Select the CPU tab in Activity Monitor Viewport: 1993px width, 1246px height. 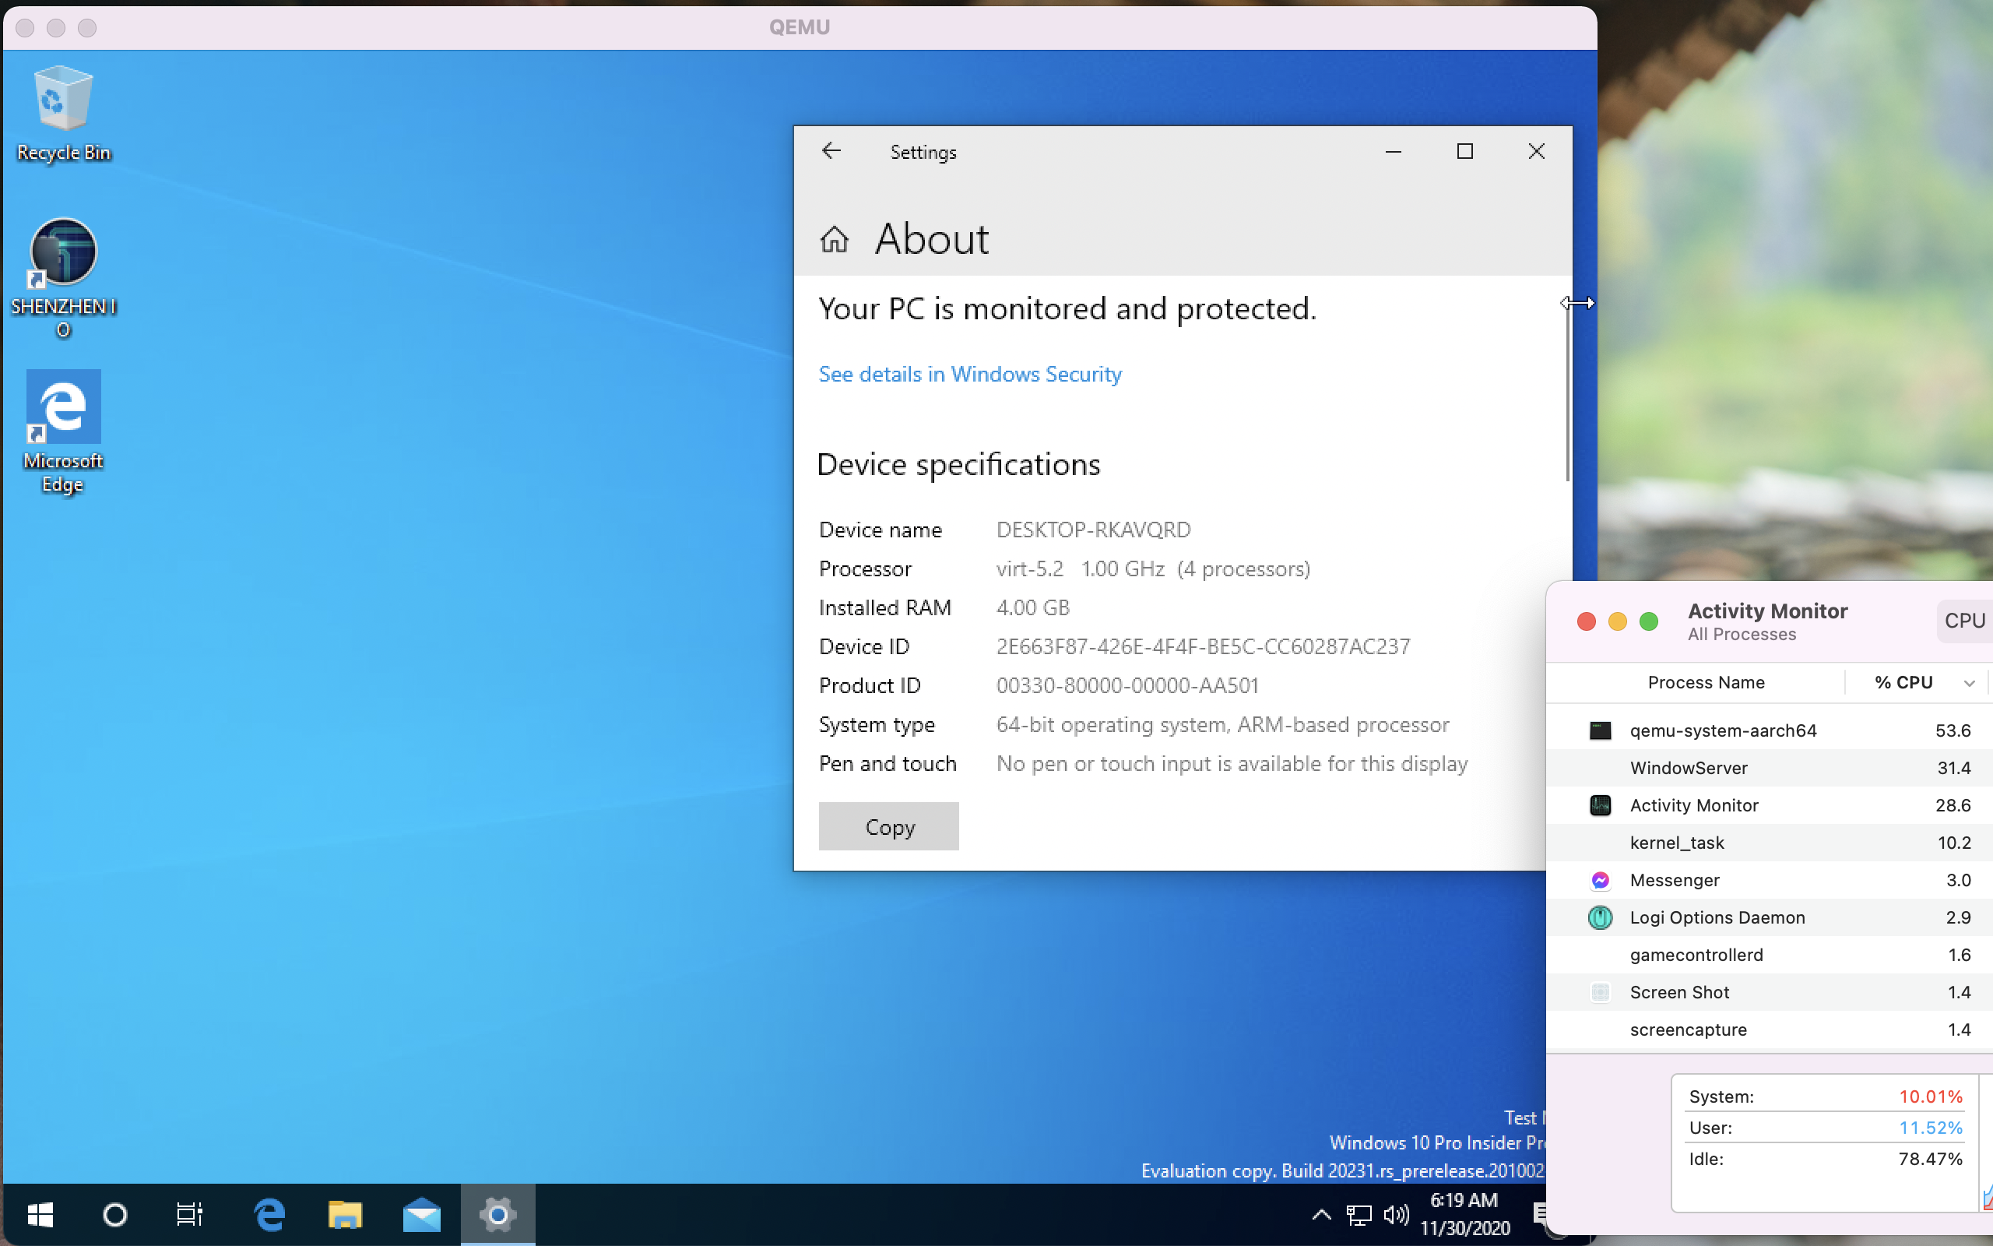point(1964,621)
